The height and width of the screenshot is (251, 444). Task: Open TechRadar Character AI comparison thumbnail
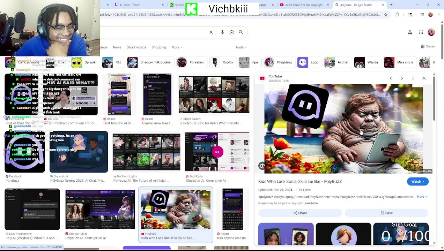pyautogui.click(x=217, y=152)
